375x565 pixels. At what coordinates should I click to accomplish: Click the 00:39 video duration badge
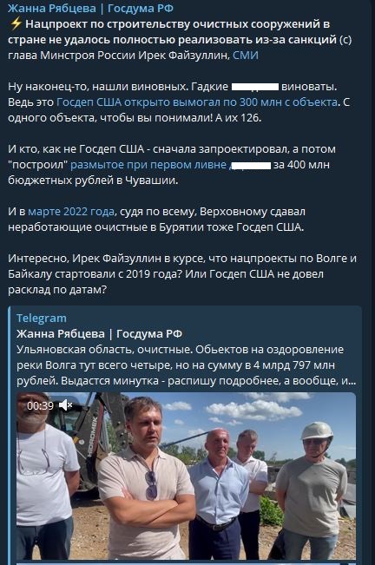click(40, 405)
